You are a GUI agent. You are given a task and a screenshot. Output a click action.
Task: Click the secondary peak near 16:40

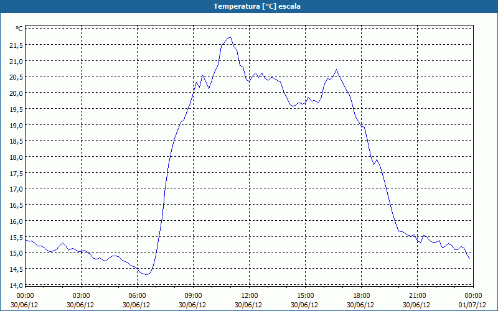point(337,70)
